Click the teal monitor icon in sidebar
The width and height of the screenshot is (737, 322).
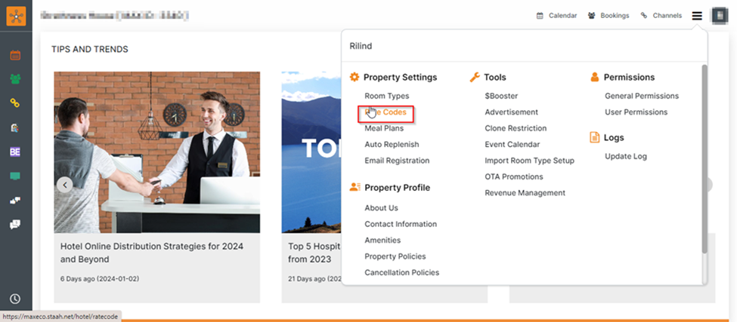pyautogui.click(x=15, y=176)
